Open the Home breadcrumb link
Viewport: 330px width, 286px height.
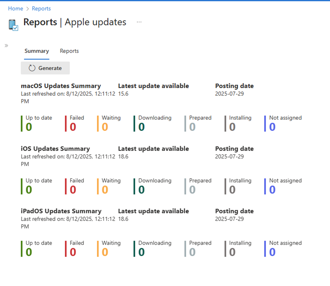point(15,8)
